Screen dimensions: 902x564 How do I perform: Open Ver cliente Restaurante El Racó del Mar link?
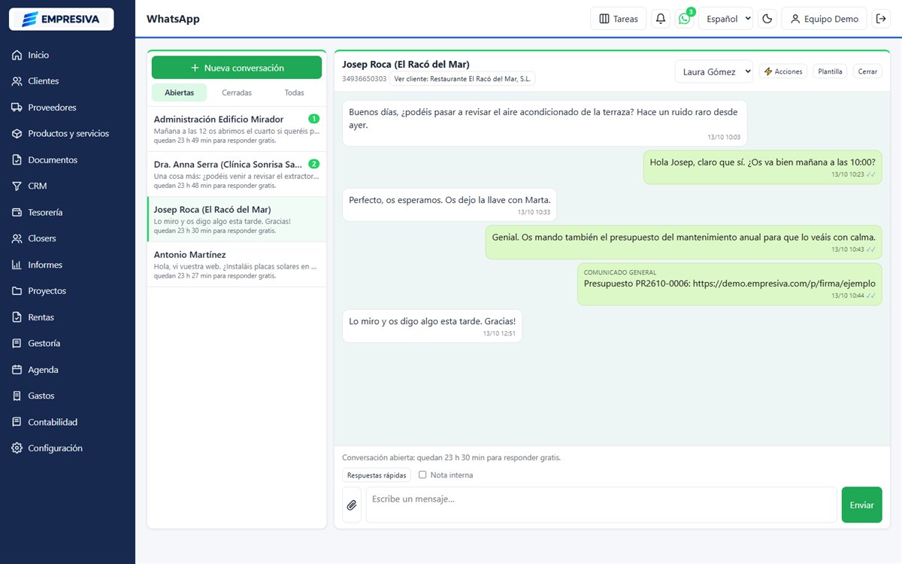(462, 78)
